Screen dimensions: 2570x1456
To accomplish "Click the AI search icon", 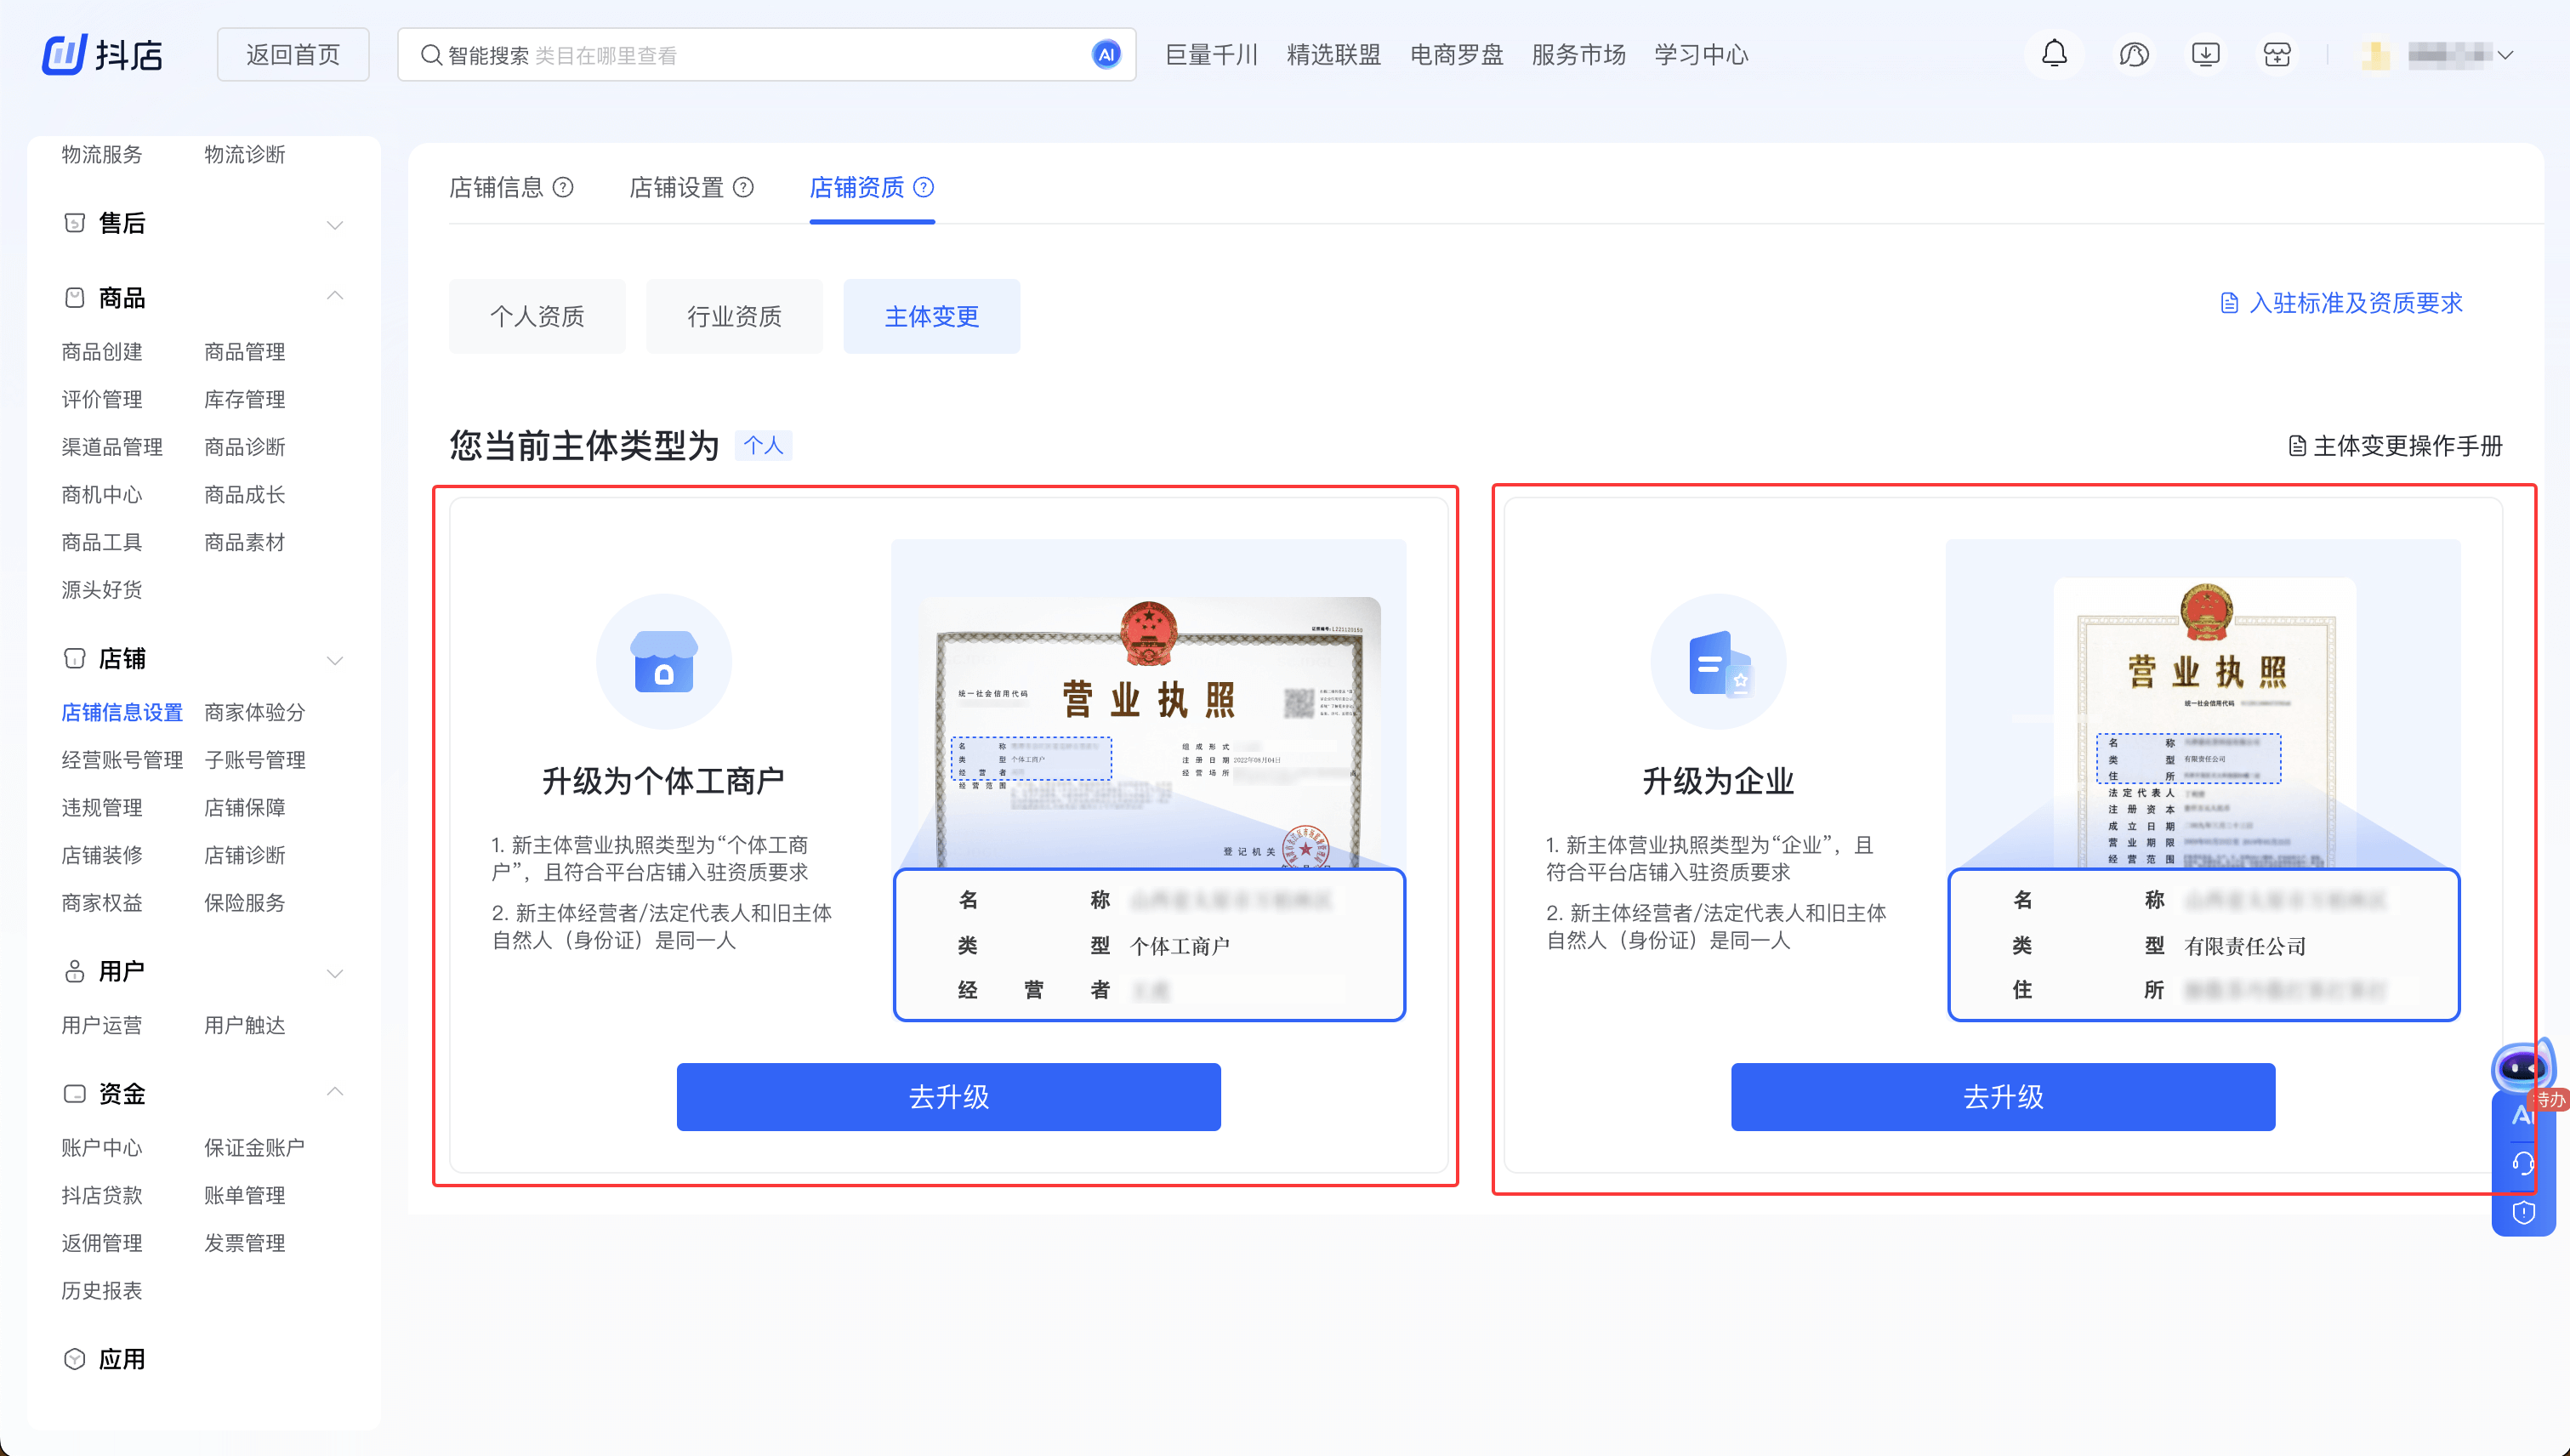I will coord(1106,55).
